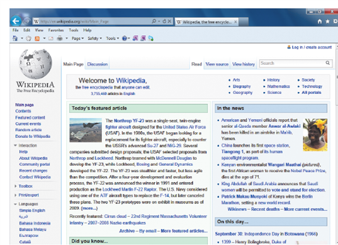This screenshot has height=245, width=338.
Task: Open the Edit menu
Action: (x=26, y=30)
